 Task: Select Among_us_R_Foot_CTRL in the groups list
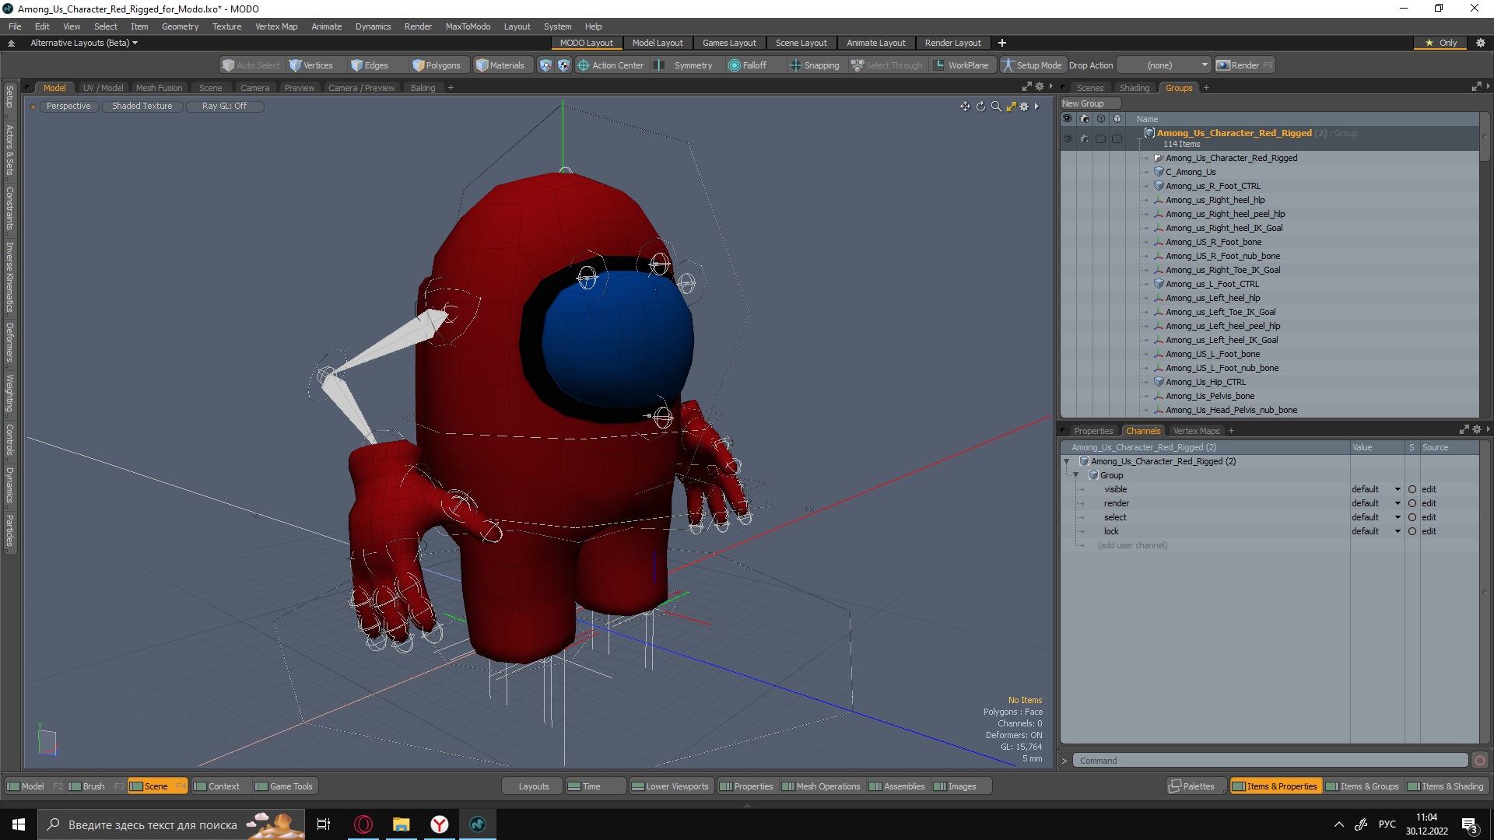coord(1212,186)
